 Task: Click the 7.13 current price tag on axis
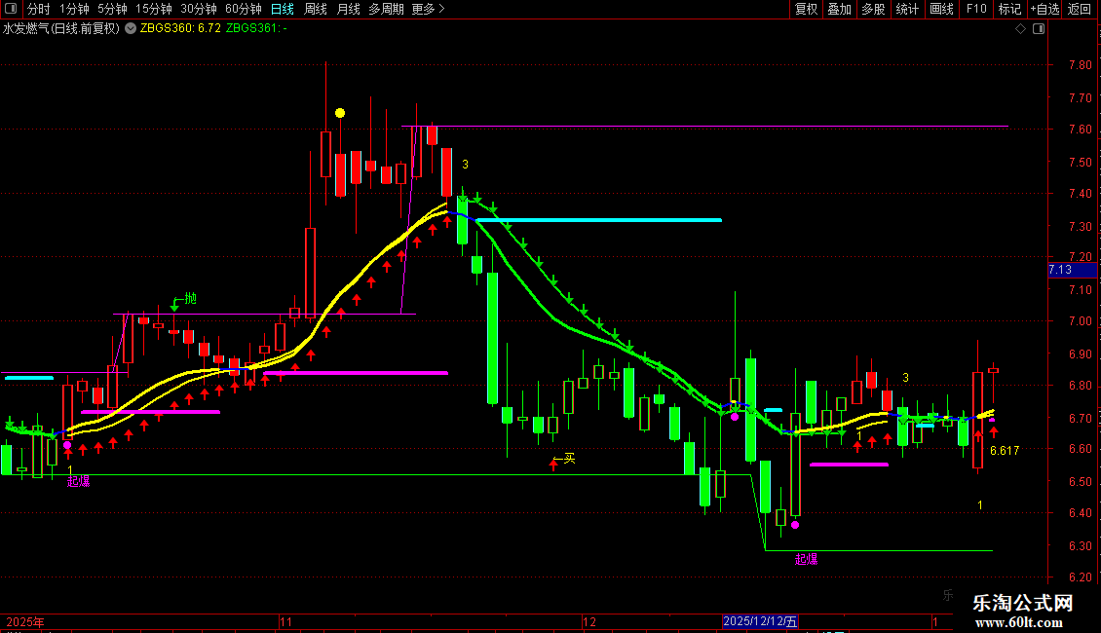pyautogui.click(x=1072, y=270)
